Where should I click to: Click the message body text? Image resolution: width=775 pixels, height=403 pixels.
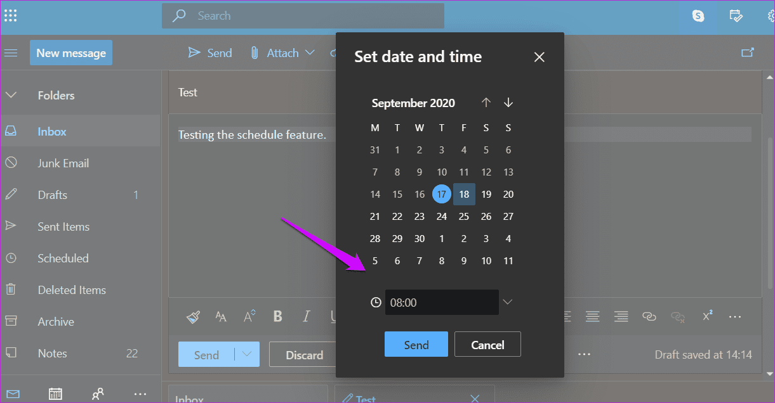click(x=252, y=134)
